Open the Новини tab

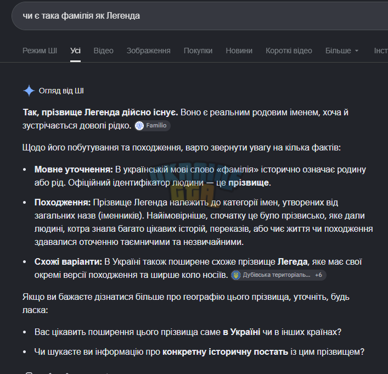[x=239, y=51]
